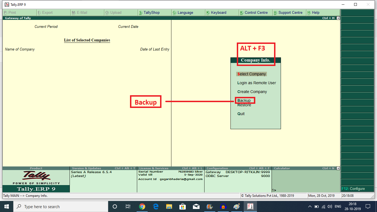Open the Microsoft Store app

[182, 206]
